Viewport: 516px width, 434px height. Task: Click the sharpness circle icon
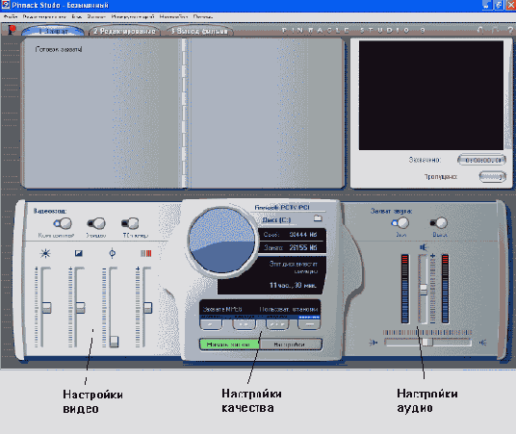click(113, 253)
